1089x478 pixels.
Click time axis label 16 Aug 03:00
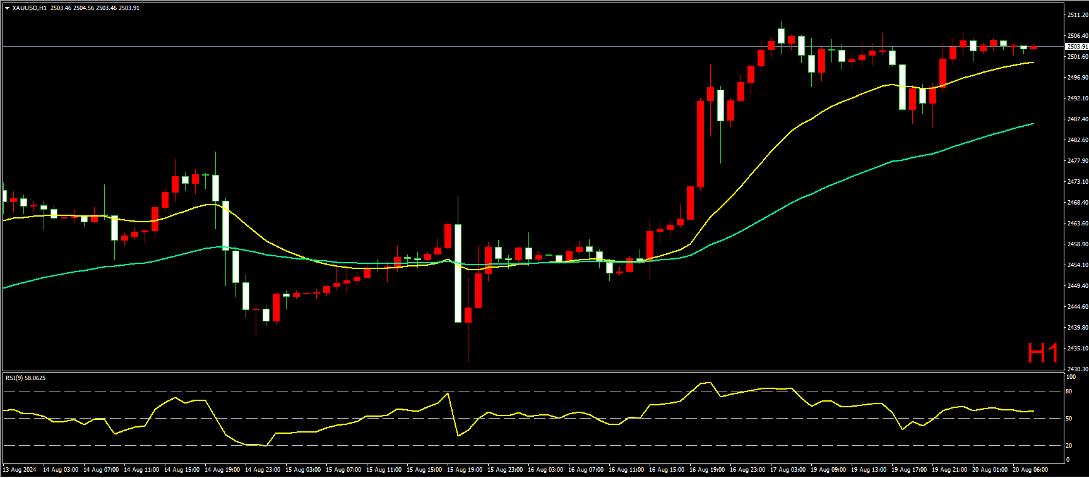(x=545, y=470)
